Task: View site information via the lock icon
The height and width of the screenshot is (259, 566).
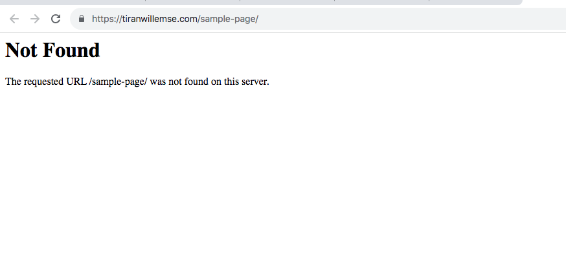Action: click(x=82, y=19)
